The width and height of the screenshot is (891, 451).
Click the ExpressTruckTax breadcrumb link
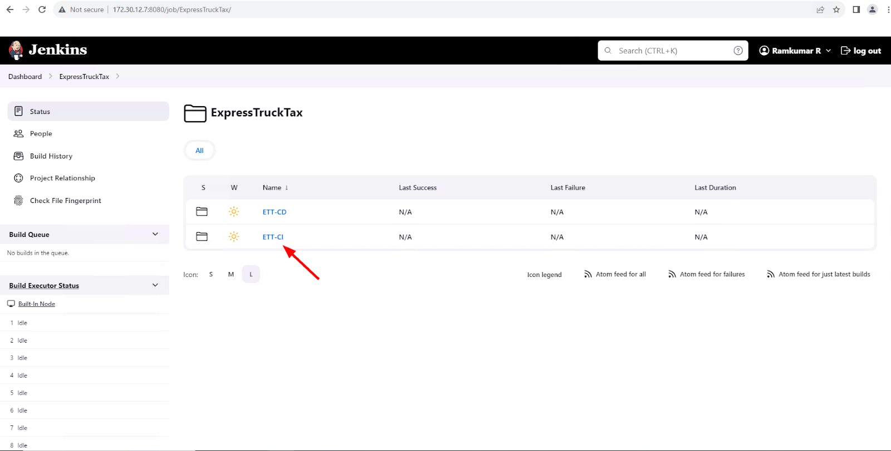pyautogui.click(x=84, y=76)
